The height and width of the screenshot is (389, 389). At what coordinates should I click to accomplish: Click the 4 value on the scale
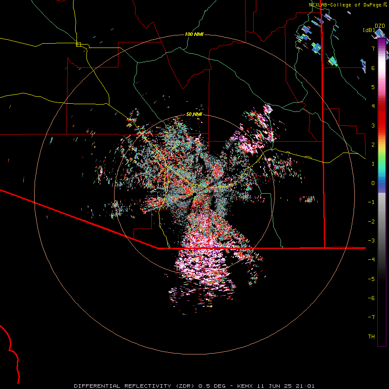pos(373,106)
